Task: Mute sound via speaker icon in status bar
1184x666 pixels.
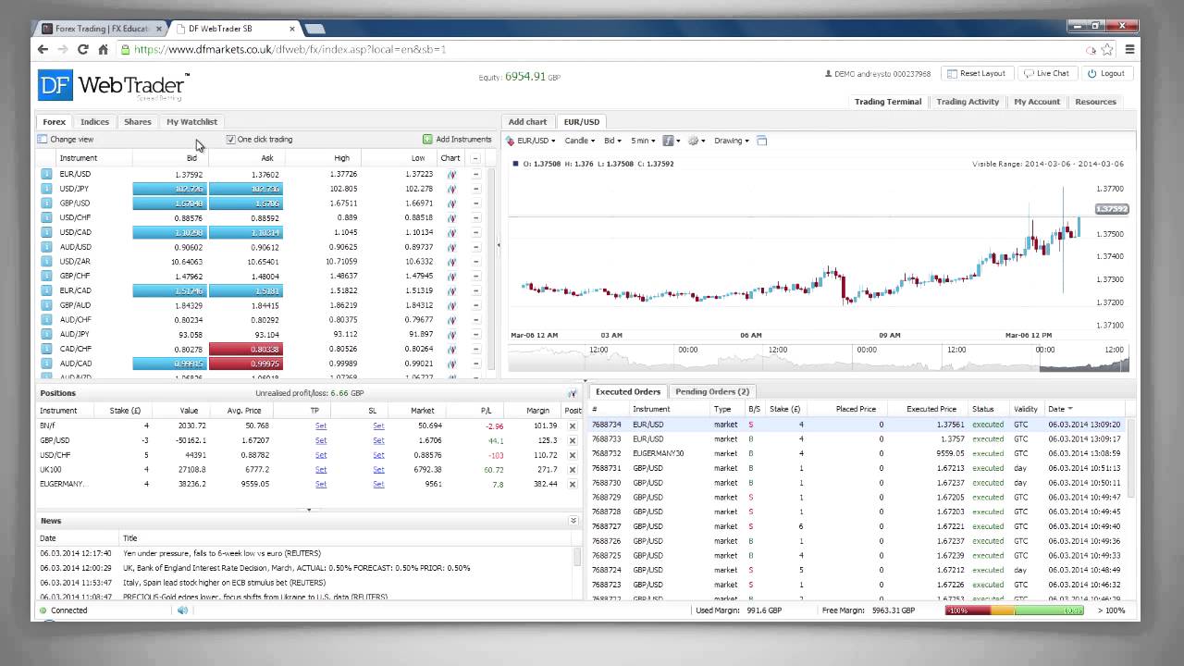Action: click(182, 610)
